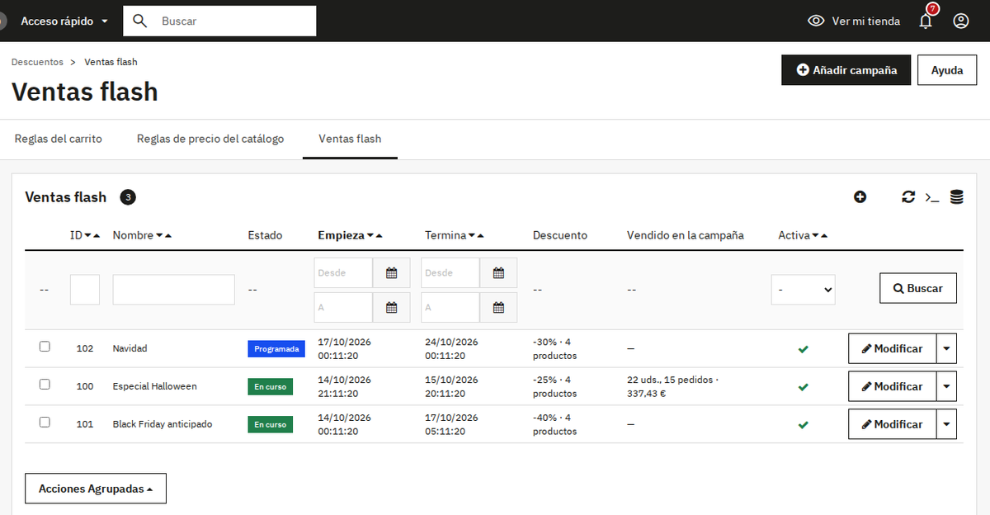The image size is (990, 515).
Task: Open Acciones Agrupadas bulk menu
Action: click(96, 489)
